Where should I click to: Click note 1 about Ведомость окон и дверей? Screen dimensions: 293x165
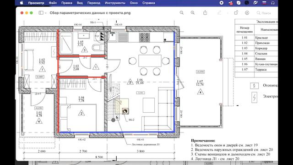[224, 145]
